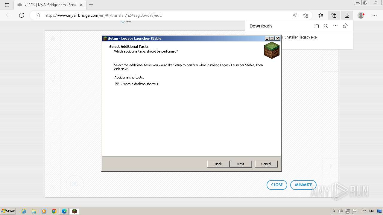
Task: Close the MyAirBridge tab
Action: 81,5
